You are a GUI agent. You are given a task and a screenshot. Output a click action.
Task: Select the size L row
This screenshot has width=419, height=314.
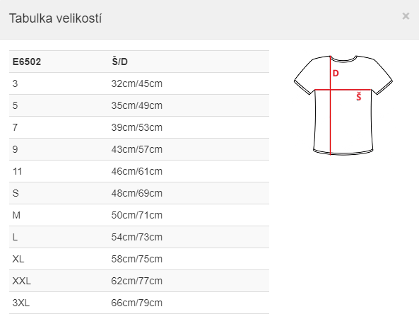(x=139, y=237)
